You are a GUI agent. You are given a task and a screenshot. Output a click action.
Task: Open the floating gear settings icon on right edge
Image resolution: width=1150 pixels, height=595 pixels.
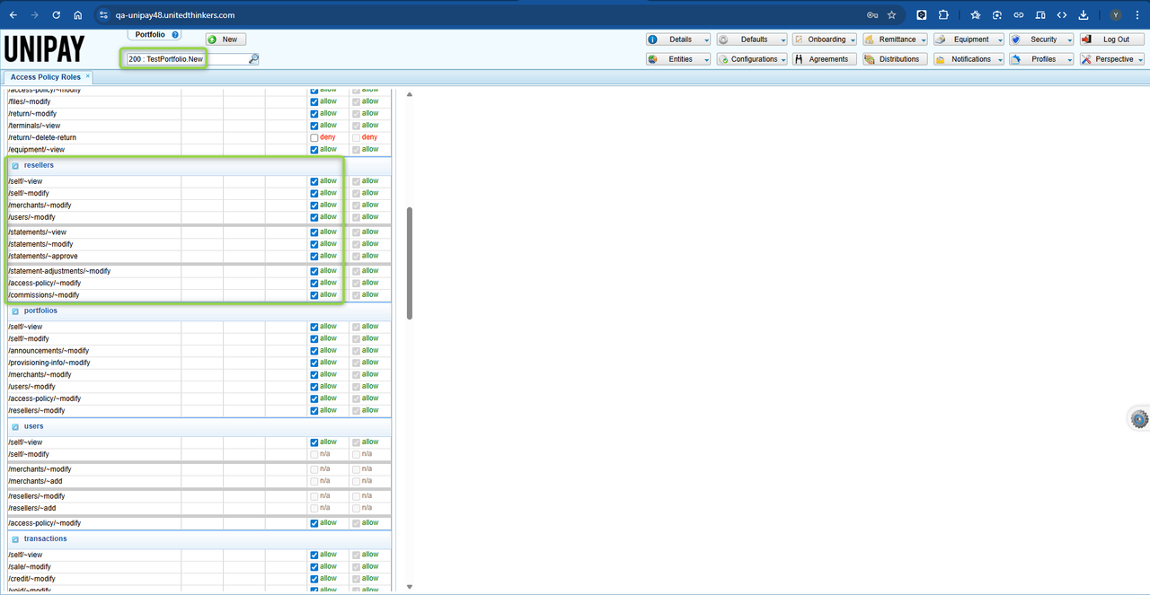click(1139, 419)
